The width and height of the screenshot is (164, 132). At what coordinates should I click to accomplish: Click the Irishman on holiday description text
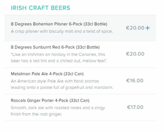(x=58, y=54)
